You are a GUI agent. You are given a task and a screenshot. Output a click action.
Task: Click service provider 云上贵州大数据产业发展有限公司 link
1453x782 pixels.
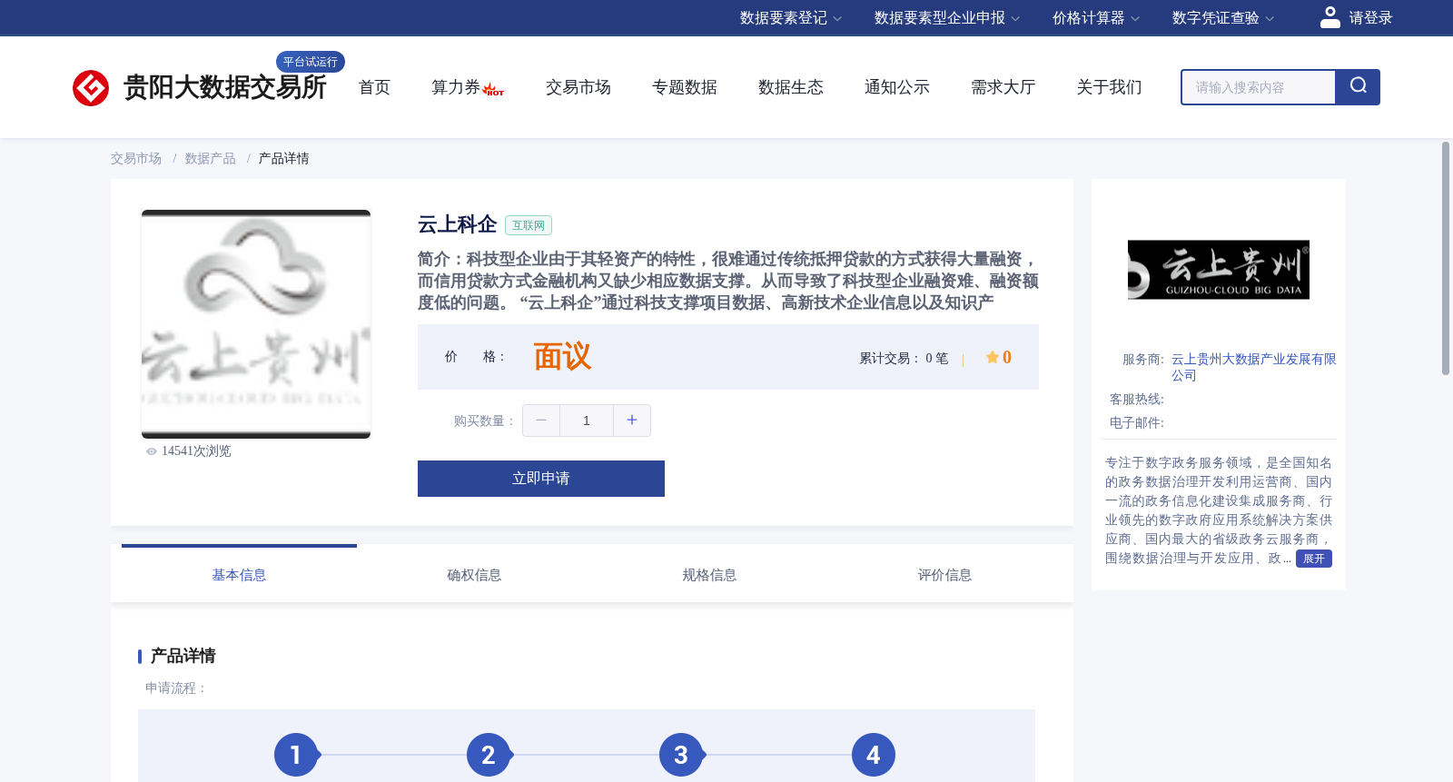click(x=1253, y=367)
